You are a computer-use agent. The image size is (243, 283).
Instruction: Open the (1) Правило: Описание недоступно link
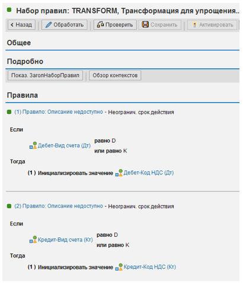pos(59,112)
